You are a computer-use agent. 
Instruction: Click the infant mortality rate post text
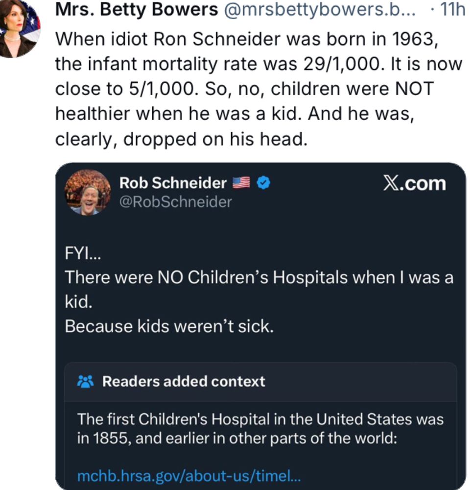259,64
